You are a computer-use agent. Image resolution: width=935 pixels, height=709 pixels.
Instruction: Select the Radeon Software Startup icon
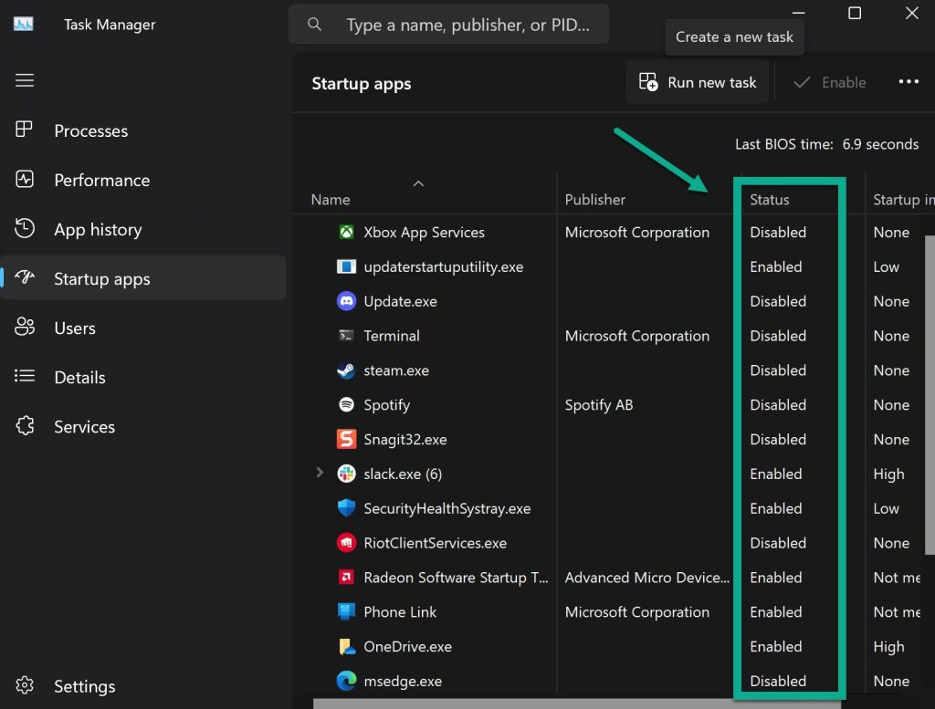[346, 577]
